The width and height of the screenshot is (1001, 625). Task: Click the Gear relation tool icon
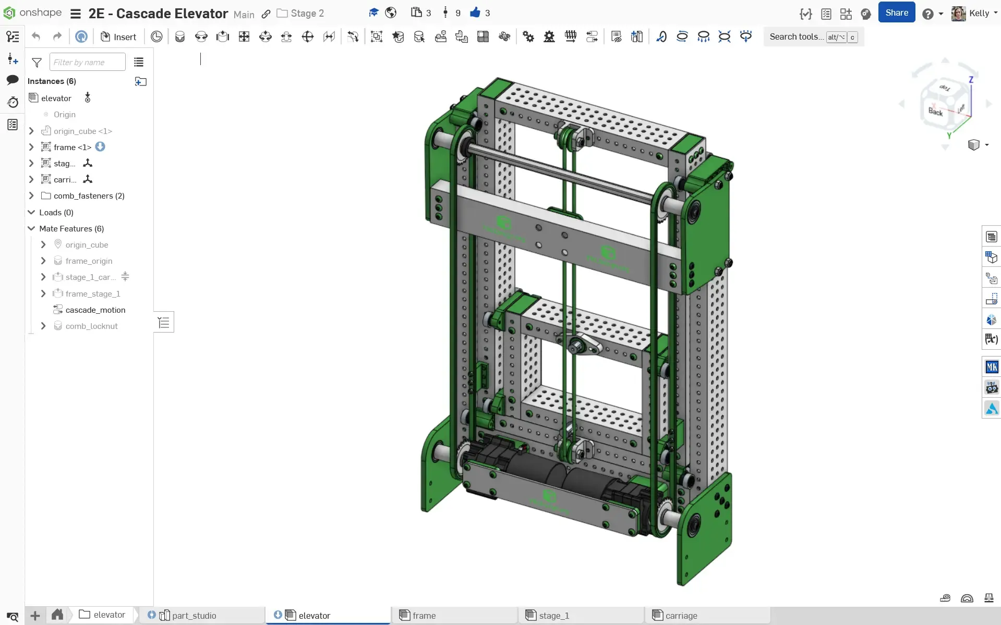(x=528, y=36)
